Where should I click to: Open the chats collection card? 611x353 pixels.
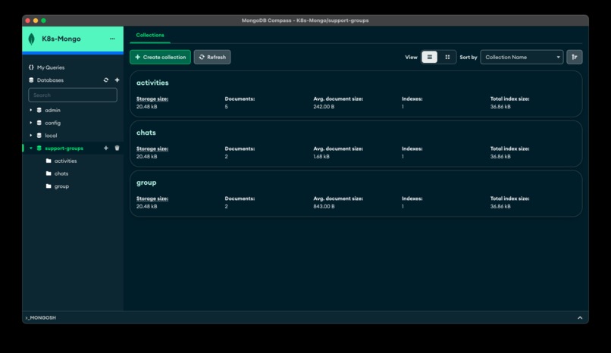coord(356,144)
